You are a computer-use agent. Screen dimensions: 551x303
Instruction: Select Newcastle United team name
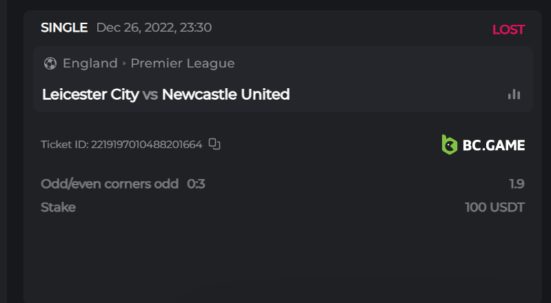pyautogui.click(x=226, y=94)
